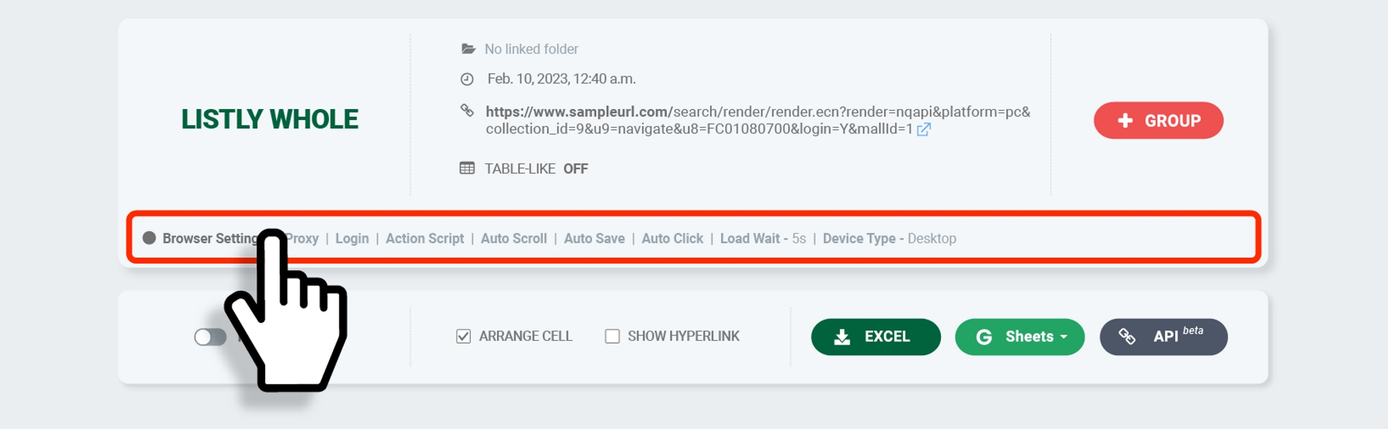Click the Google G icon on Sheets
The width and height of the screenshot is (1388, 429).
[x=983, y=337]
